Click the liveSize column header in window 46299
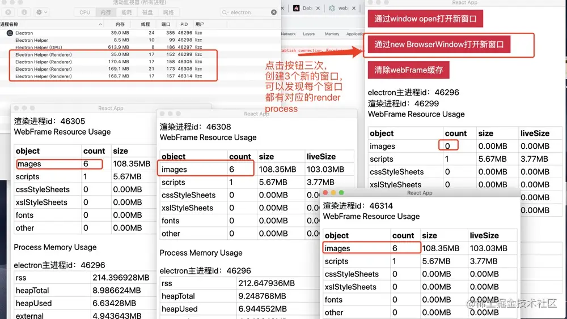This screenshot has height=319, width=567. (x=535, y=133)
